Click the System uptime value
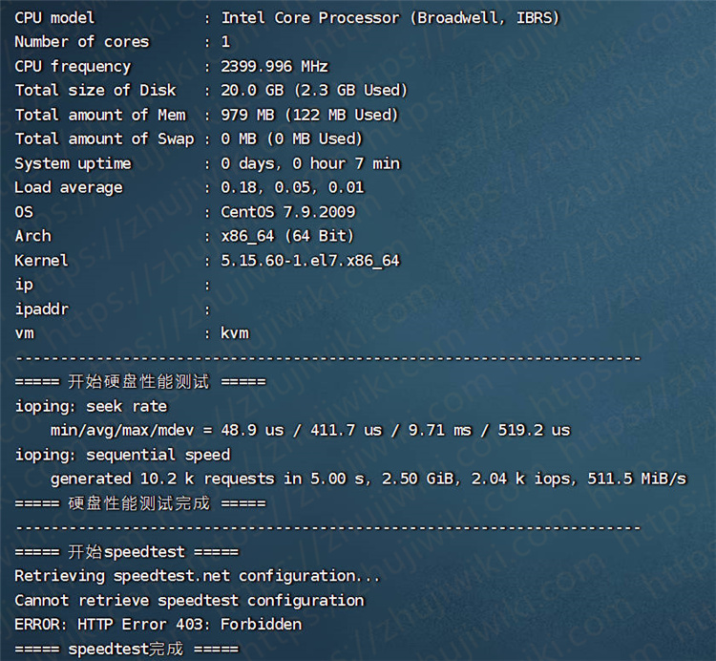The width and height of the screenshot is (716, 661). pyautogui.click(x=310, y=163)
